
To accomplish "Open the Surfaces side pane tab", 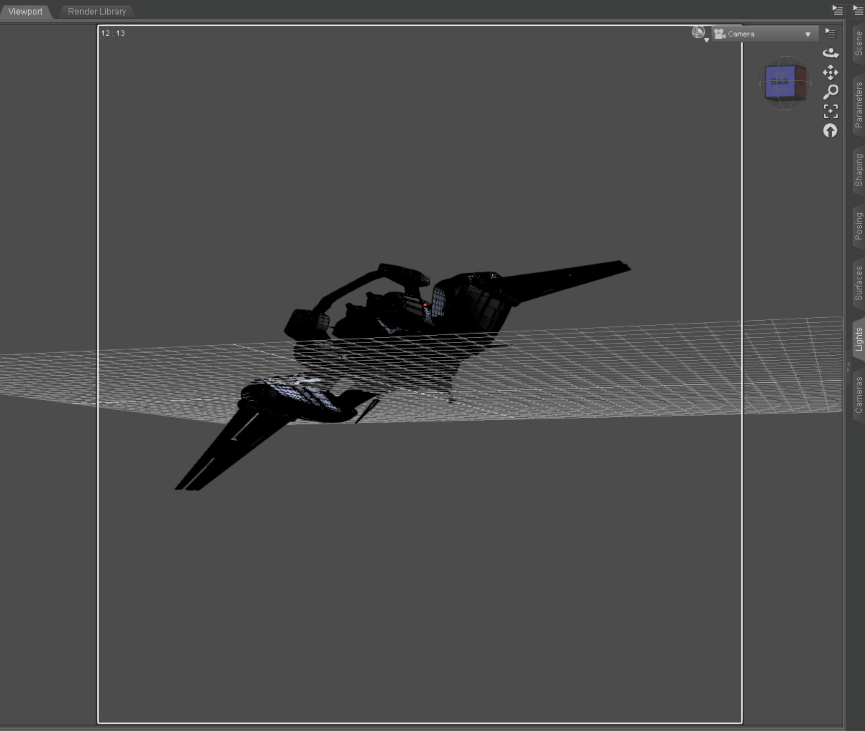I will (x=858, y=283).
